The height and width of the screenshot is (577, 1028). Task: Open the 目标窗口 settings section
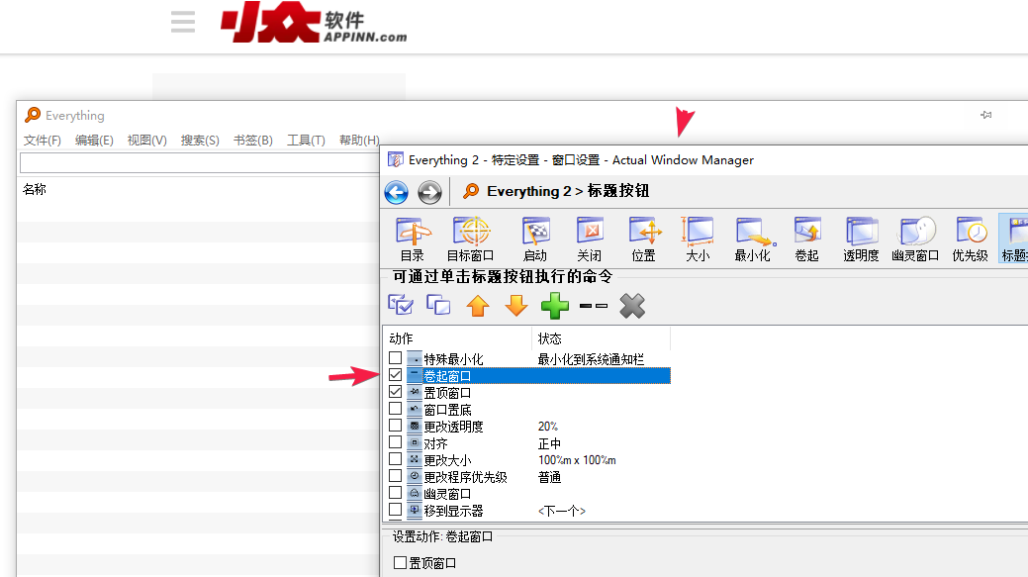click(471, 240)
